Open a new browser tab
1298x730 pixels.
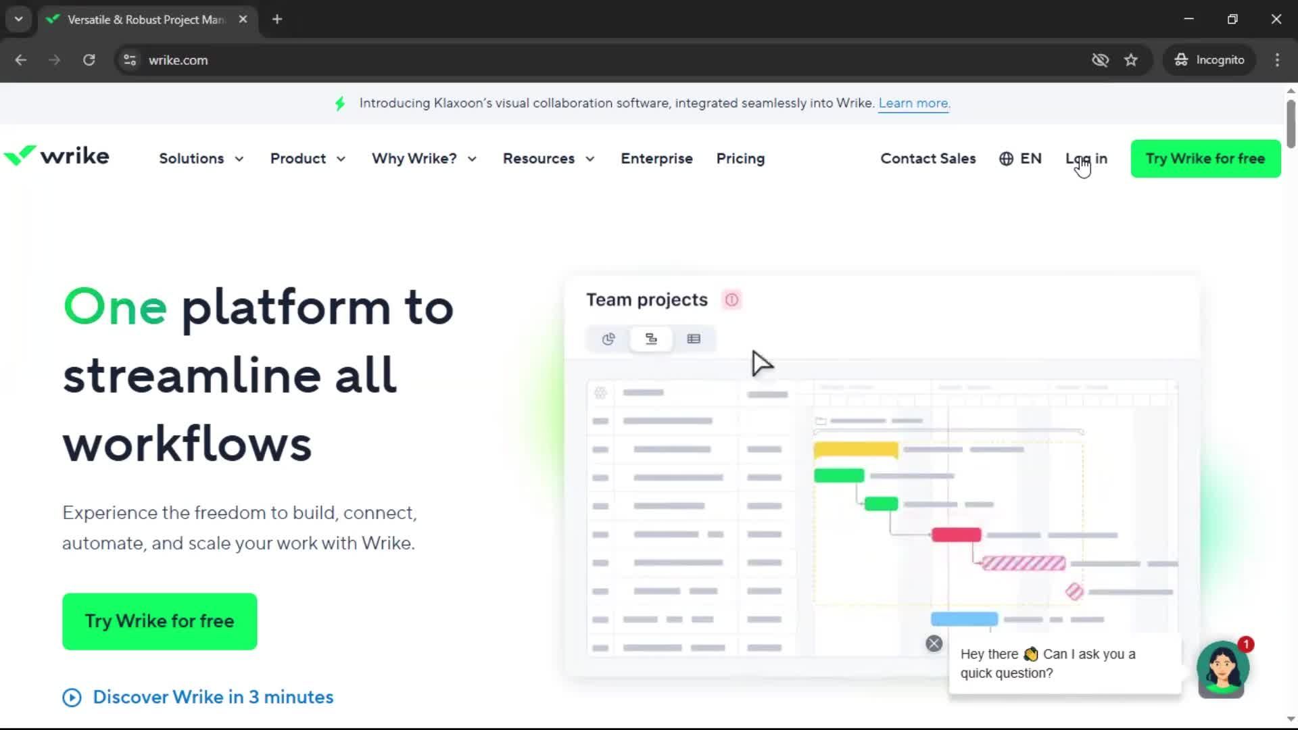coord(277,20)
